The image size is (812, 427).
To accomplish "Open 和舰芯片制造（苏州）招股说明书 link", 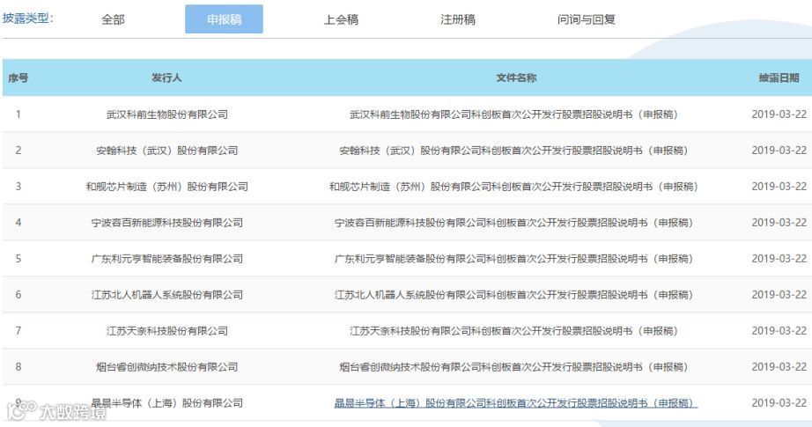I will pos(513,187).
